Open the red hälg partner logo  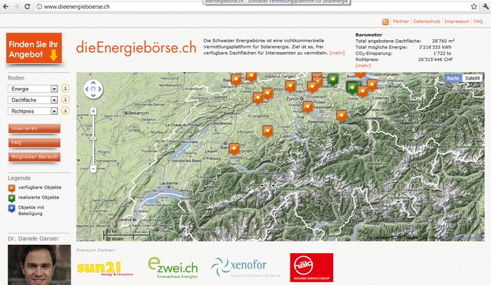click(312, 268)
